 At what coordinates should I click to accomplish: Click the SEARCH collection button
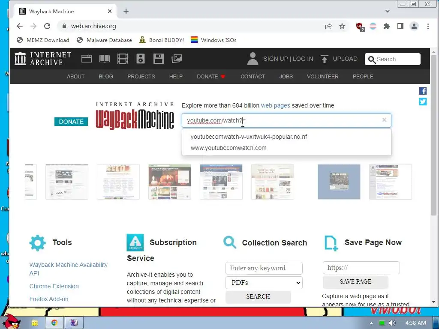pos(258,296)
